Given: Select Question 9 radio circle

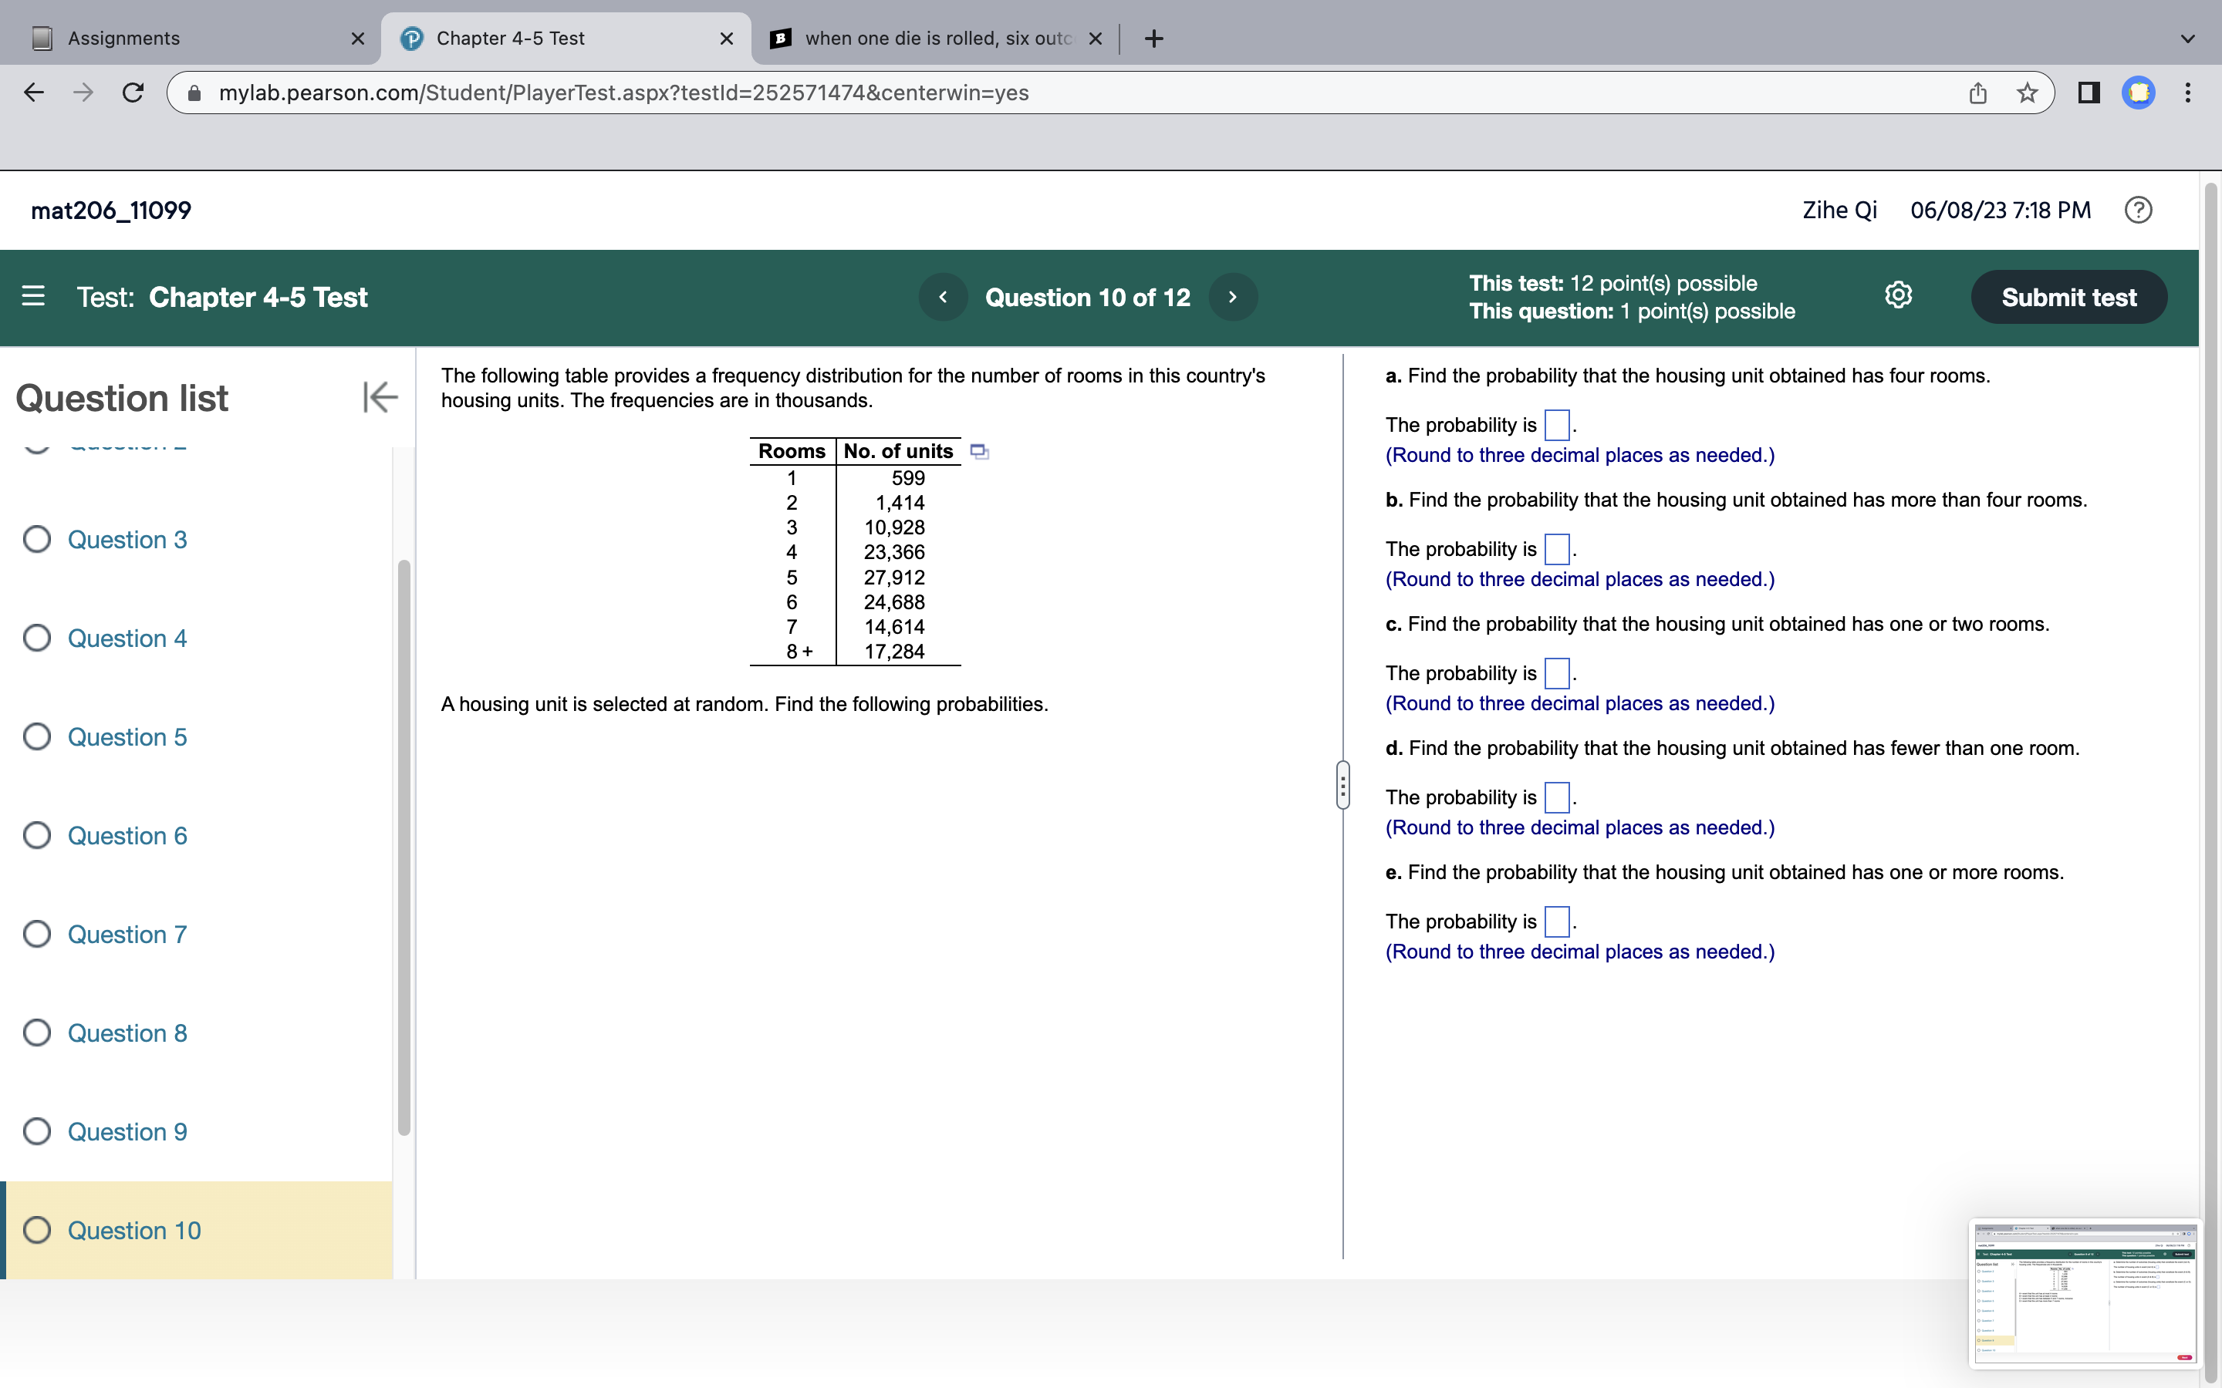Looking at the screenshot, I should click(37, 1132).
